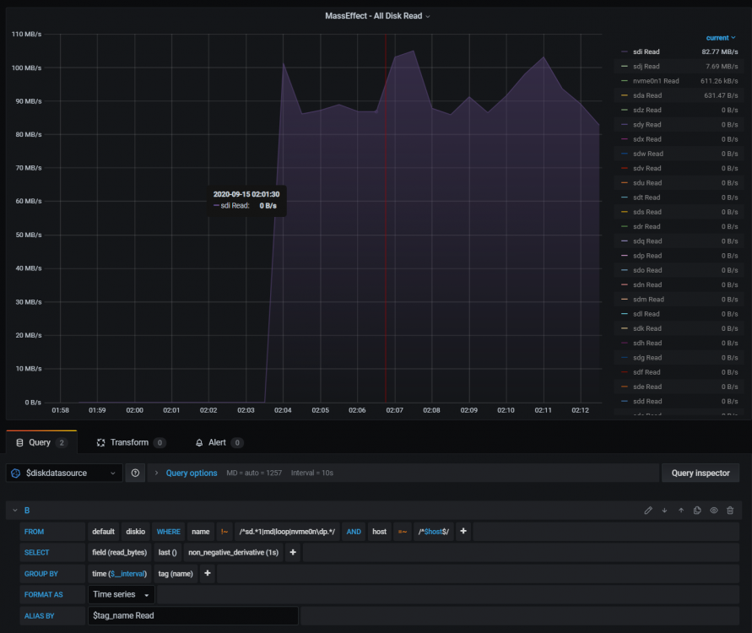Click the pencil edit icon on query B

(x=648, y=511)
